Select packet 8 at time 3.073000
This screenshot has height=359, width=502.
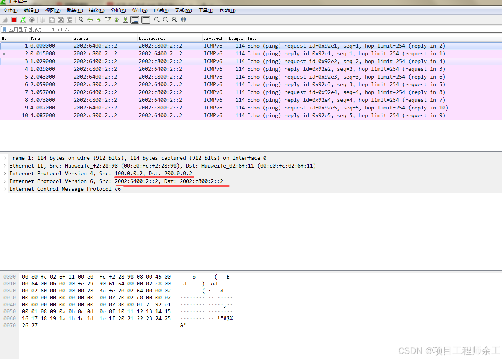coord(251,100)
